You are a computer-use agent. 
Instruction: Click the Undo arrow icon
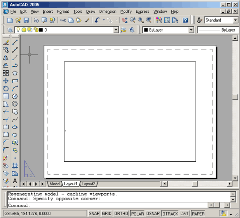coord(97,20)
